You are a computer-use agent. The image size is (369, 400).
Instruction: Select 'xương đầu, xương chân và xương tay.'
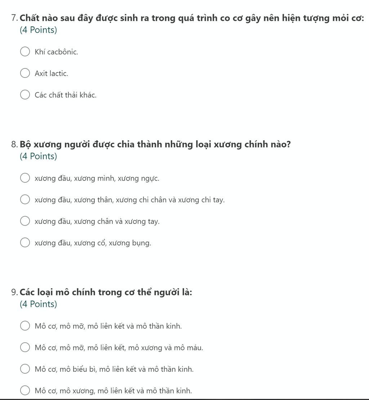25,221
